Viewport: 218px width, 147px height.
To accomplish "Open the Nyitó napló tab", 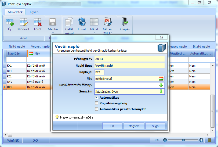I will click(17, 46).
